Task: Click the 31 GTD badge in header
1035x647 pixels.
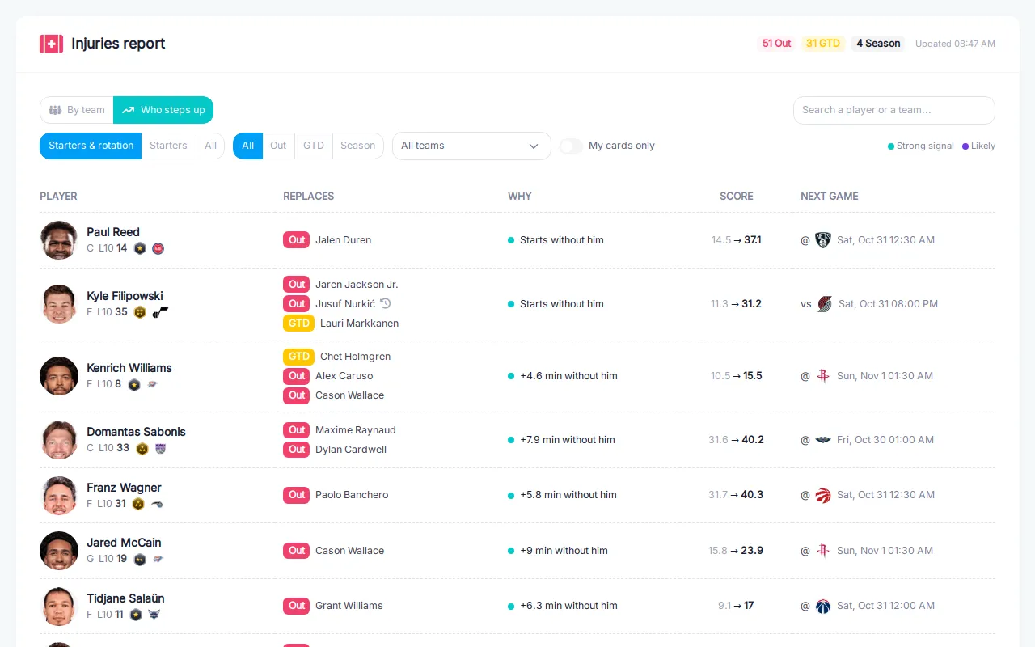Action: (823, 44)
